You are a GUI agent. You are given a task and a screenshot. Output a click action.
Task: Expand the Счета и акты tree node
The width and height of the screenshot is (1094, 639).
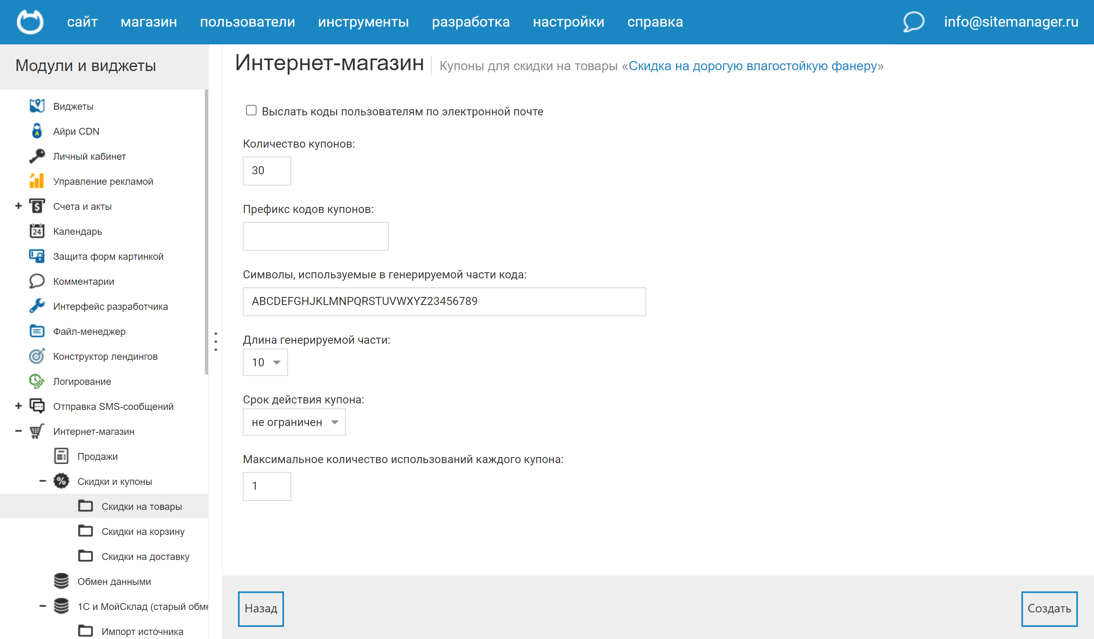pyautogui.click(x=18, y=206)
